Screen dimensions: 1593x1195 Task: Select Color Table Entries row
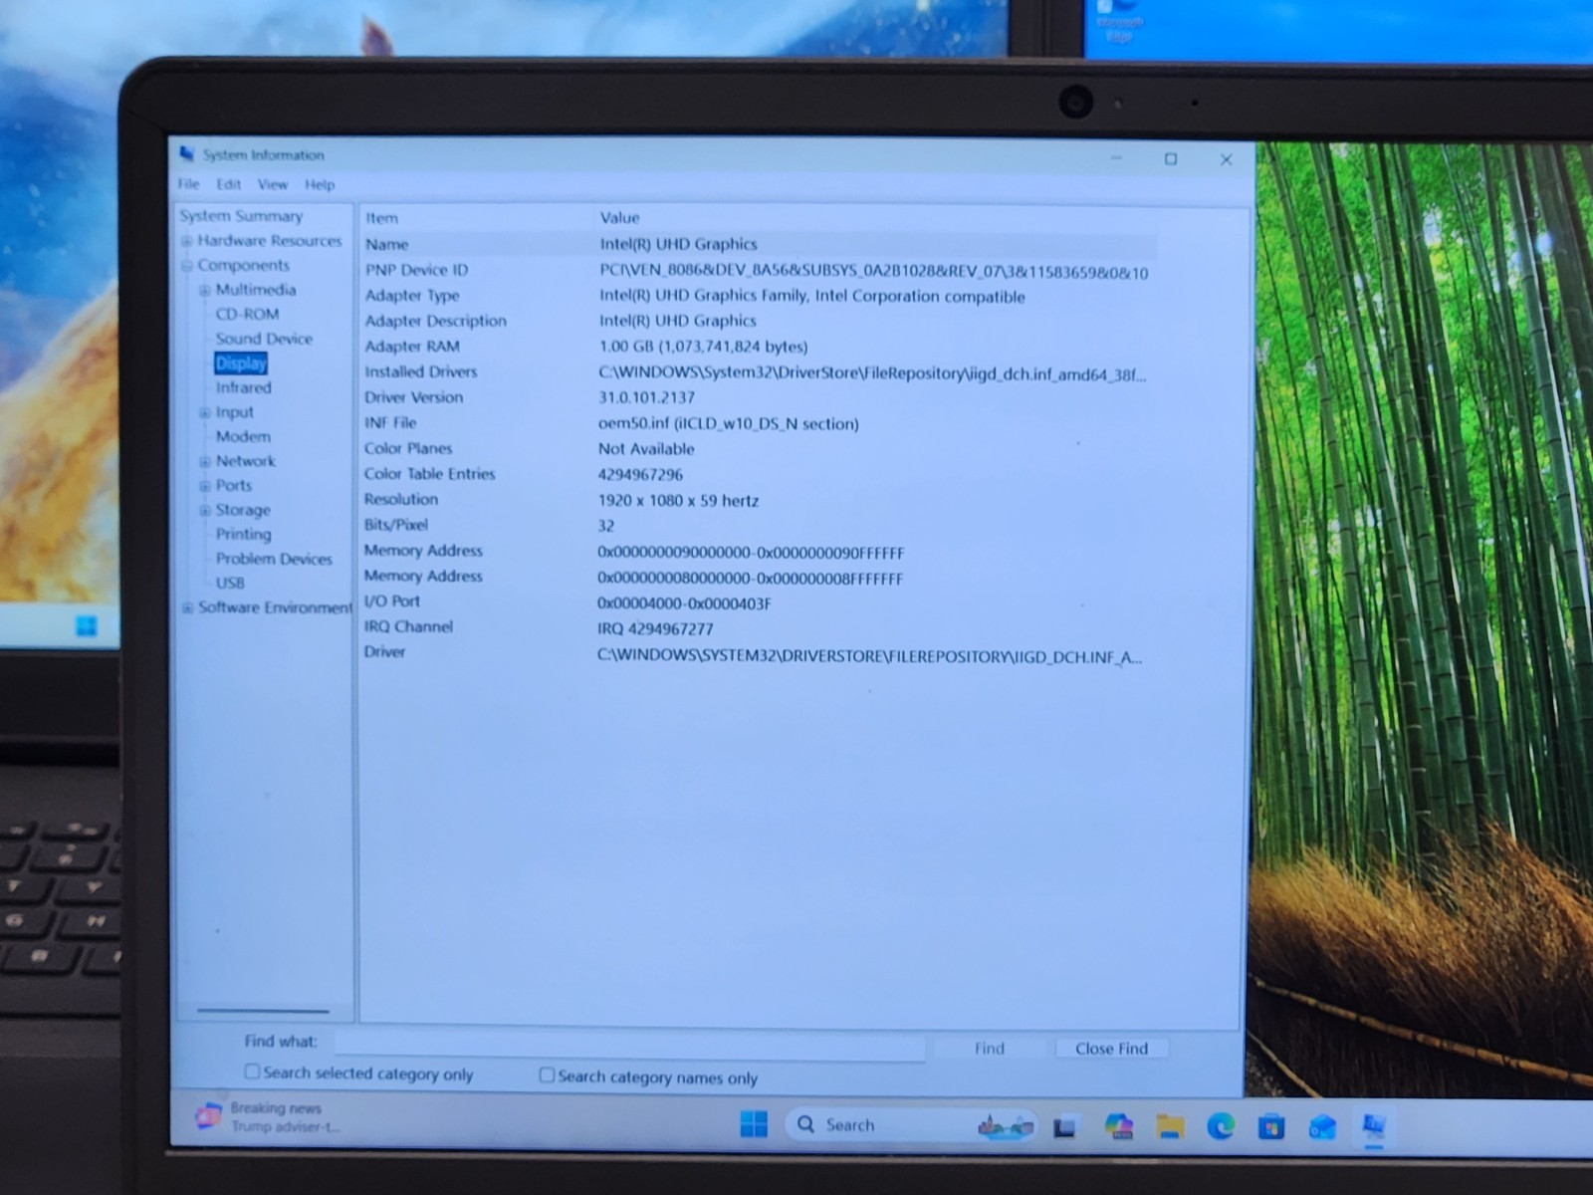(x=759, y=474)
